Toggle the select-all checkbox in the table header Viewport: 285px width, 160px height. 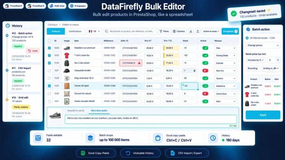(x=50, y=41)
